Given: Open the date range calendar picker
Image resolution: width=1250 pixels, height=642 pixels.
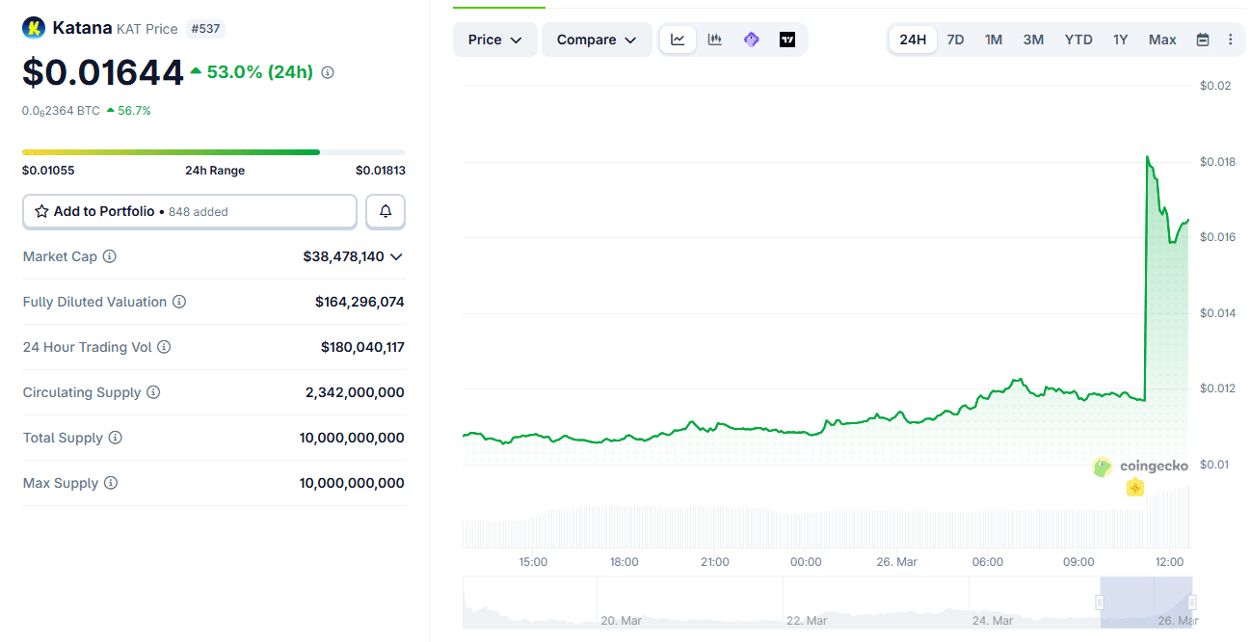Looking at the screenshot, I should (1202, 40).
